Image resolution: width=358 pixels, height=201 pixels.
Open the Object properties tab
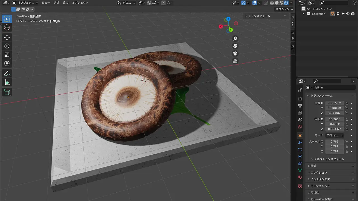(300, 135)
